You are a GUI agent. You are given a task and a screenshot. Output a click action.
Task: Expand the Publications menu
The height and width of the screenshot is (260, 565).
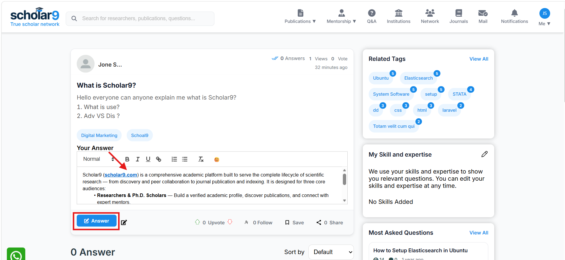coord(300,17)
